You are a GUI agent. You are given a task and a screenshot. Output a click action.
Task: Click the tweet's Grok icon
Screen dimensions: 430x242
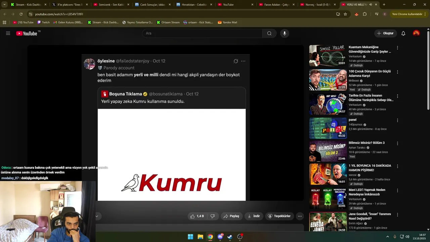click(236, 61)
